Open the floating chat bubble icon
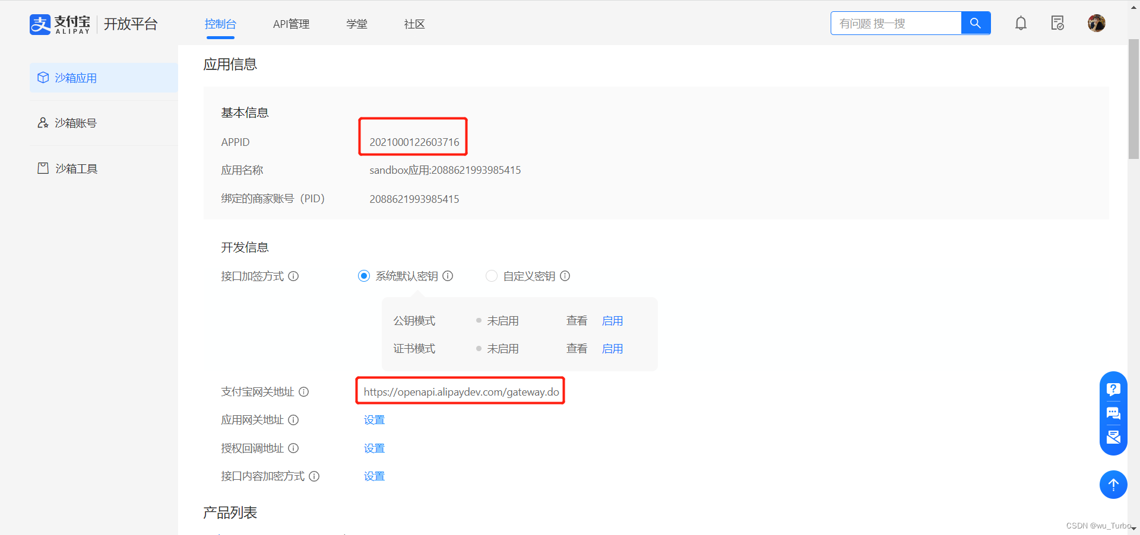Image resolution: width=1140 pixels, height=535 pixels. [x=1113, y=413]
